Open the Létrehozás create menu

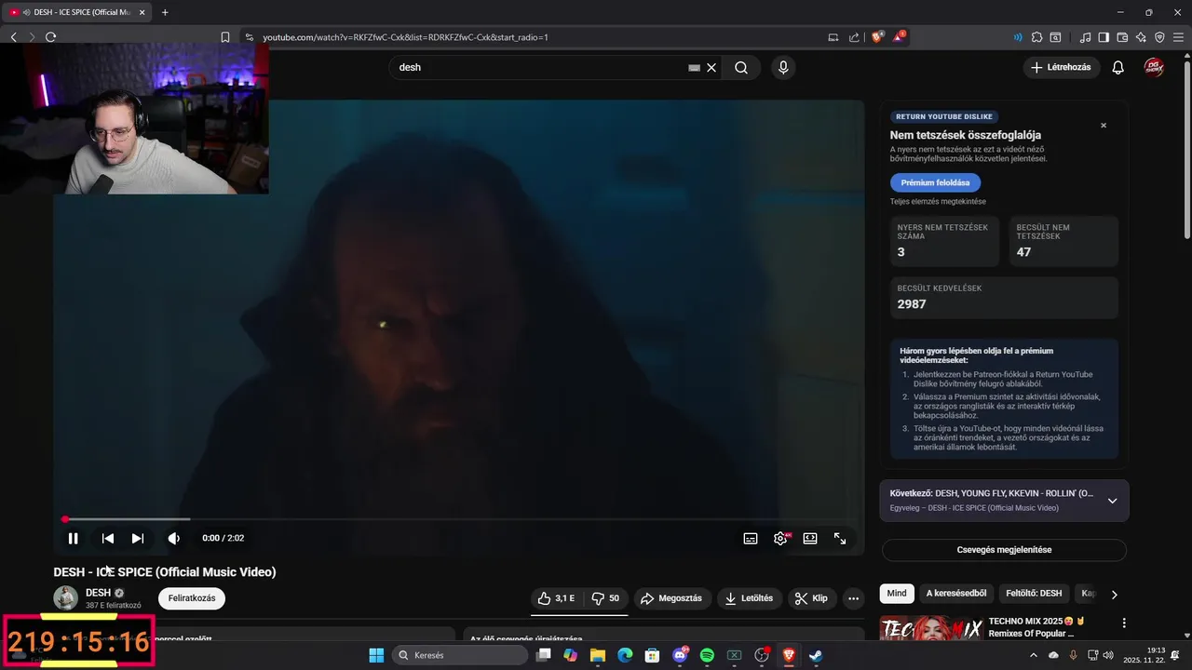tap(1062, 67)
